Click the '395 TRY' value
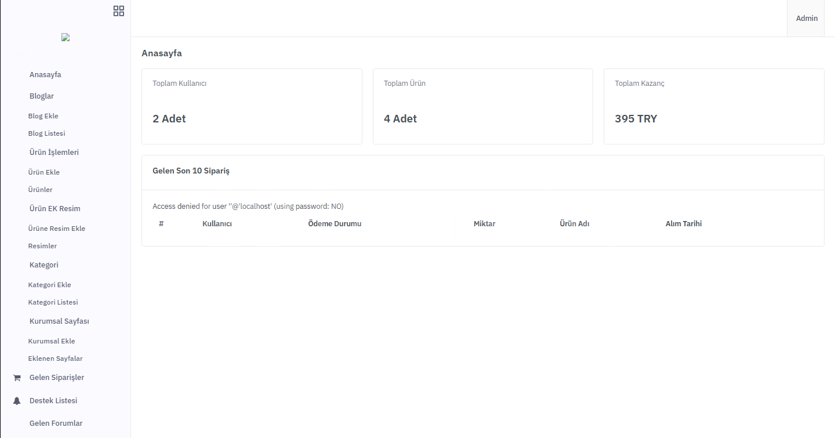Viewport: 835px width, 438px height. point(636,119)
